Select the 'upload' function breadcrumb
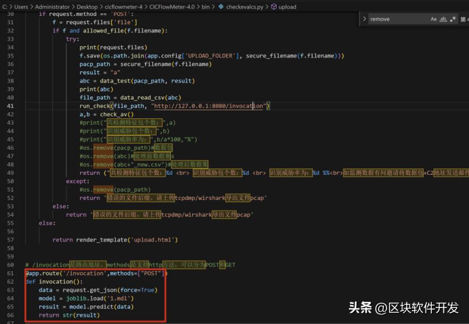 (287, 7)
